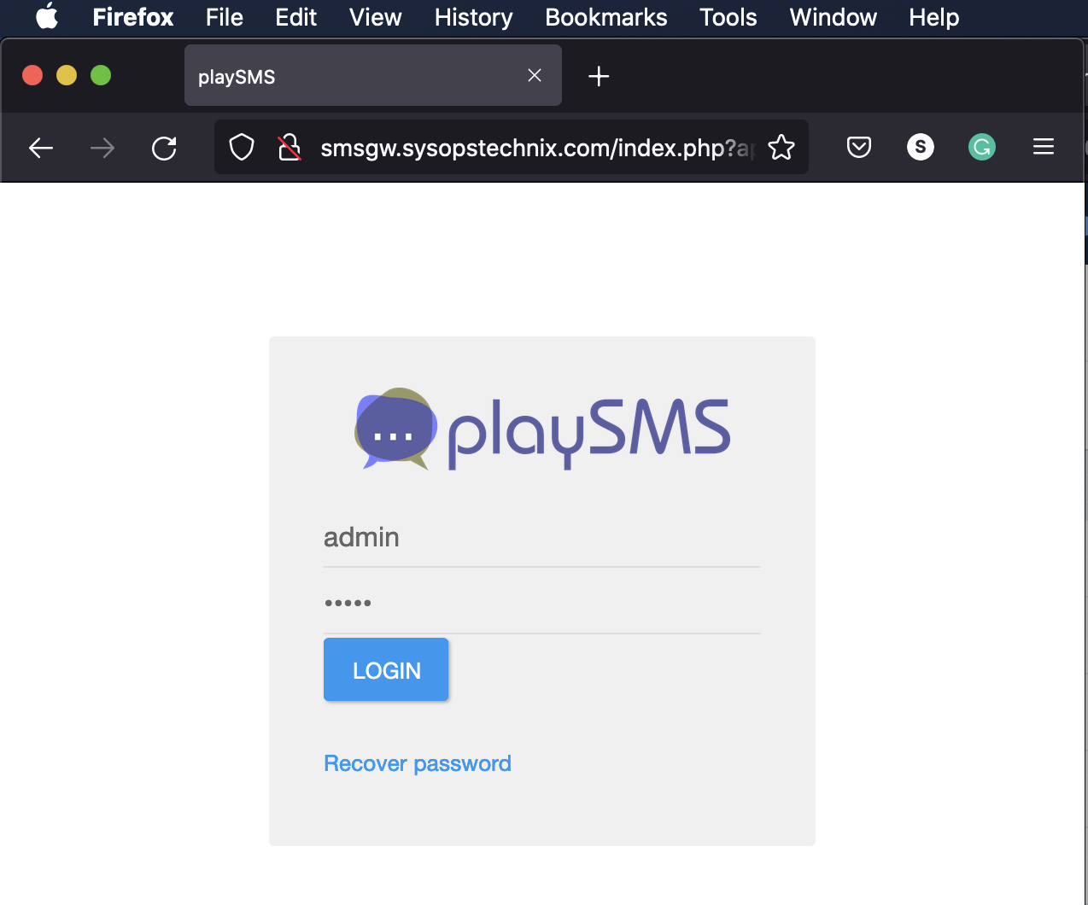Click the address bar URL
Image resolution: width=1088 pixels, height=905 pixels.
[x=537, y=149]
